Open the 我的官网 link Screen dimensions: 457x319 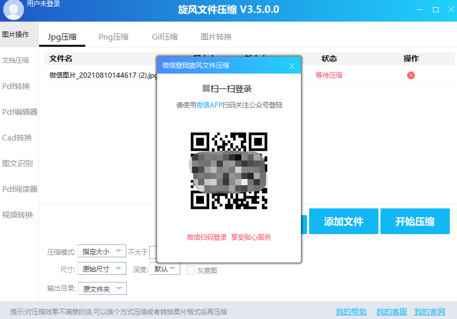click(430, 312)
